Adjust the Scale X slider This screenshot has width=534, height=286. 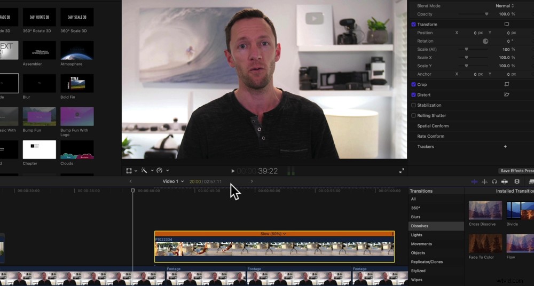tap(473, 58)
